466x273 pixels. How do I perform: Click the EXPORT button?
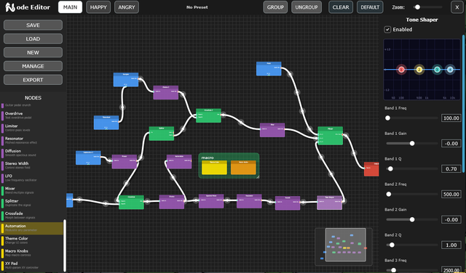[33, 80]
